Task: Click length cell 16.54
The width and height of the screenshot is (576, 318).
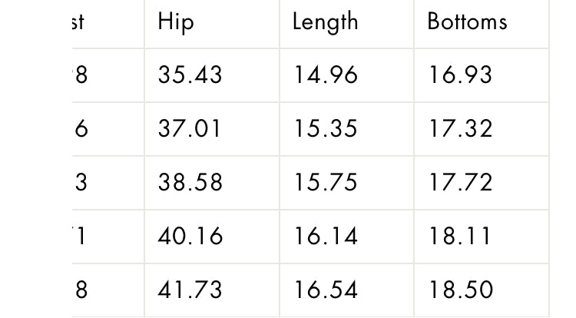Action: pyautogui.click(x=326, y=290)
